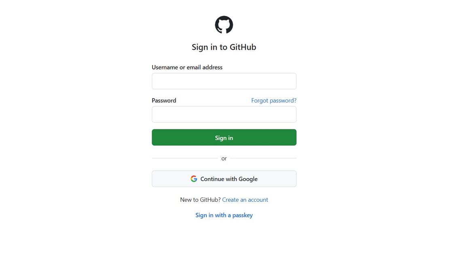Click the 'or' separator text
The height and width of the screenshot is (253, 453).
tap(224, 158)
